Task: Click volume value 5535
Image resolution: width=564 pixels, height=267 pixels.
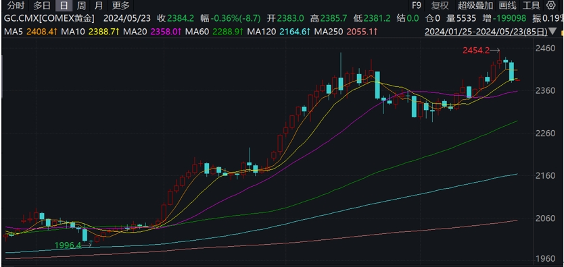Action: [466, 18]
